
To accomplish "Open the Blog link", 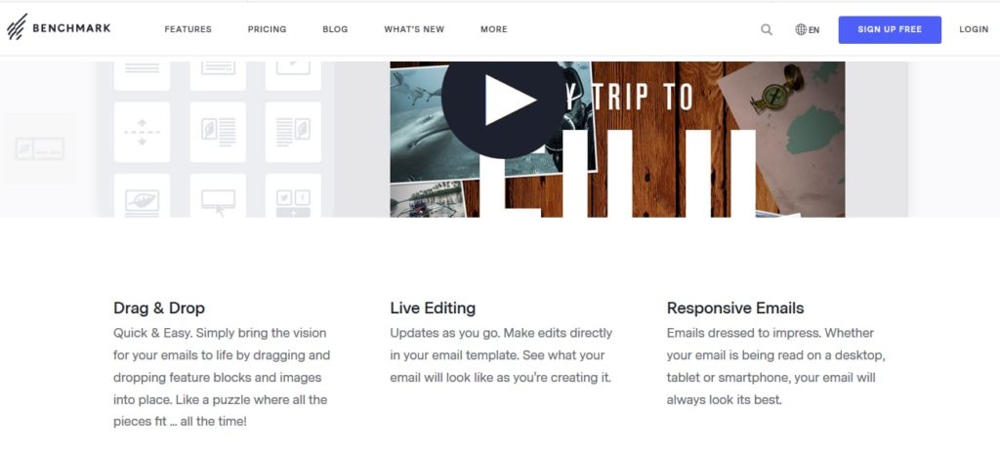I will tap(336, 29).
